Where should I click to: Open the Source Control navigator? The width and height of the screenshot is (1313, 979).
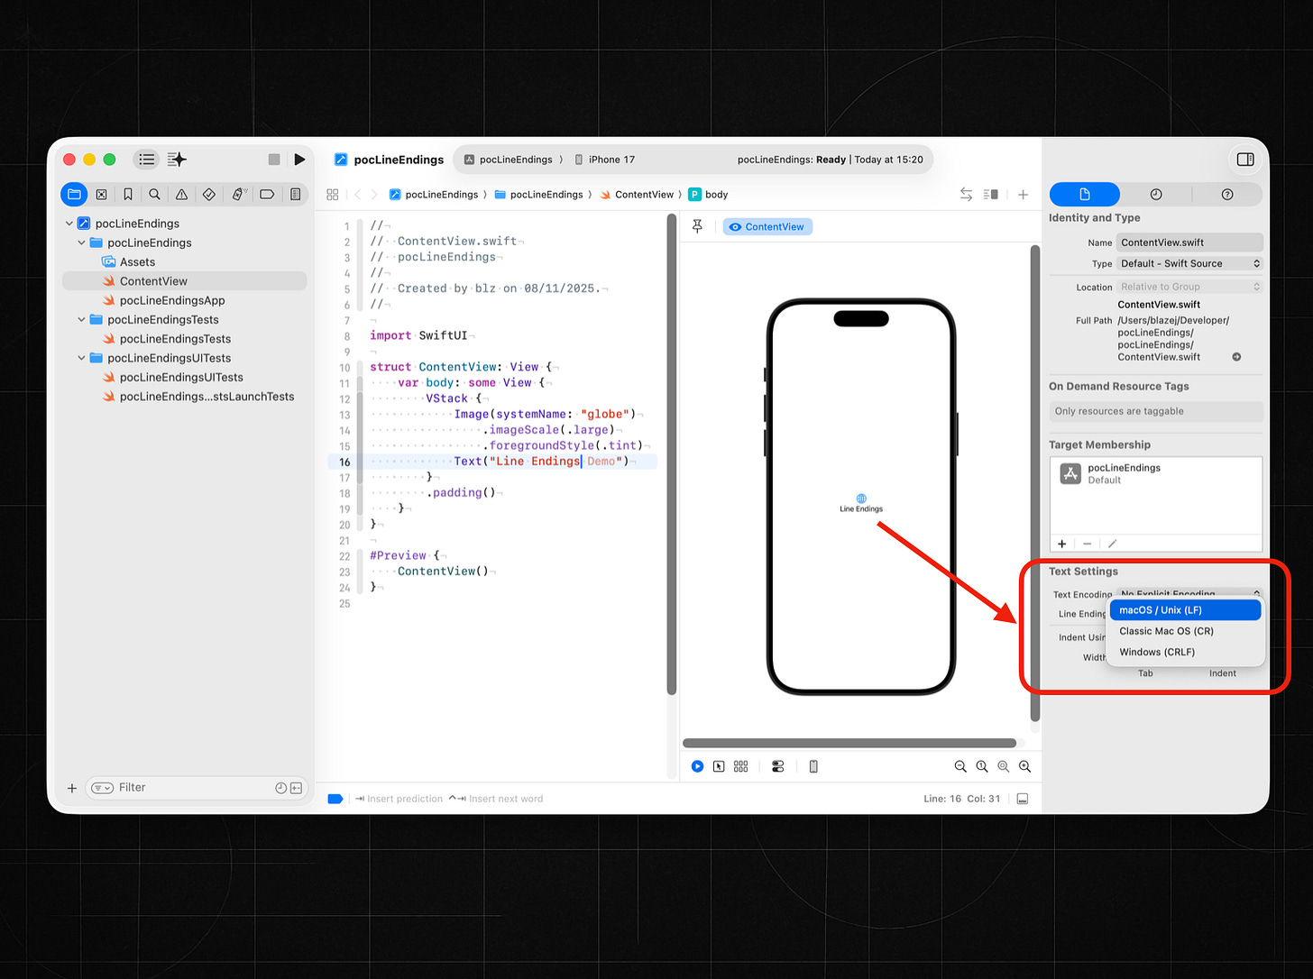101,194
